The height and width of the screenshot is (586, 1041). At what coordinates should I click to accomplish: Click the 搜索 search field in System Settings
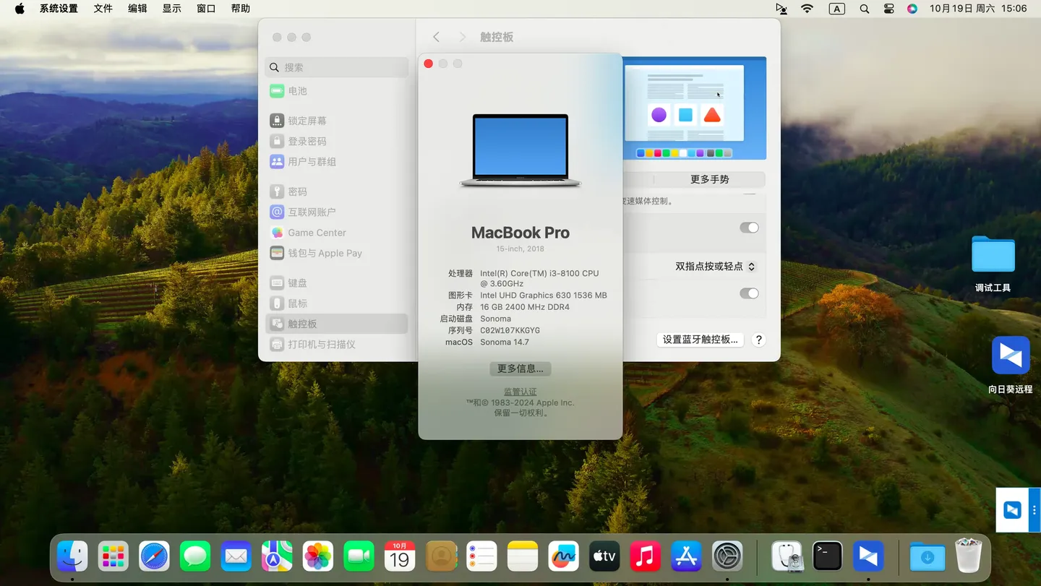click(x=336, y=66)
